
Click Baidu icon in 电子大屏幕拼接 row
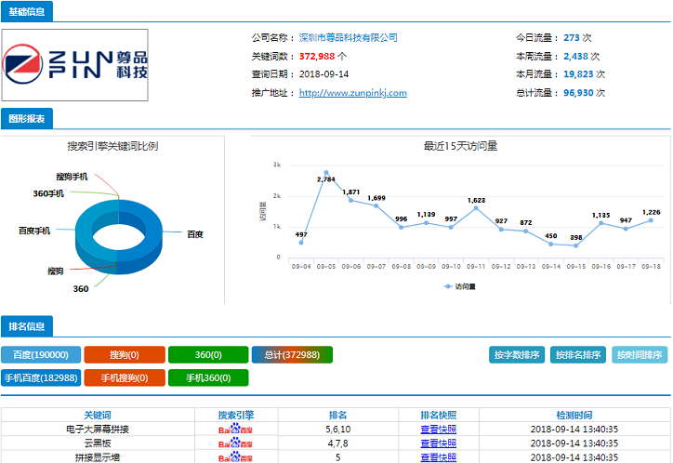pyautogui.click(x=235, y=430)
